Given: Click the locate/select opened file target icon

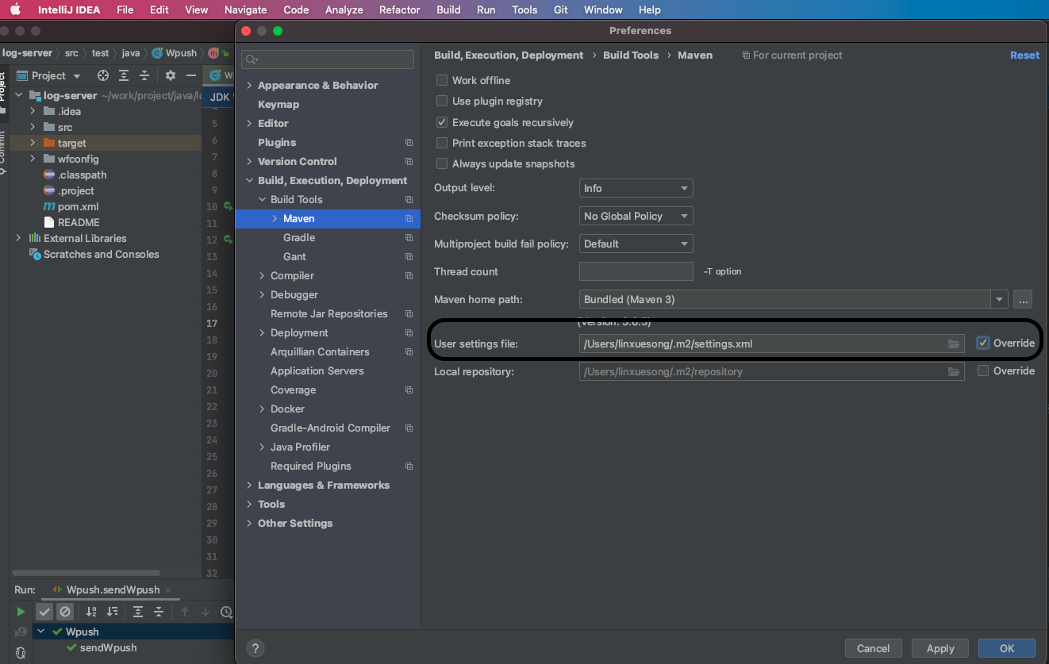Looking at the screenshot, I should point(103,75).
